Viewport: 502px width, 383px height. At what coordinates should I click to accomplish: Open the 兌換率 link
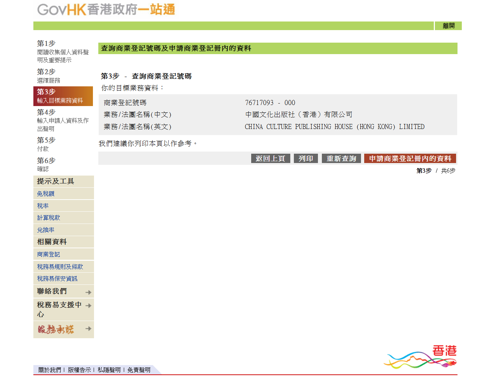[x=46, y=230]
